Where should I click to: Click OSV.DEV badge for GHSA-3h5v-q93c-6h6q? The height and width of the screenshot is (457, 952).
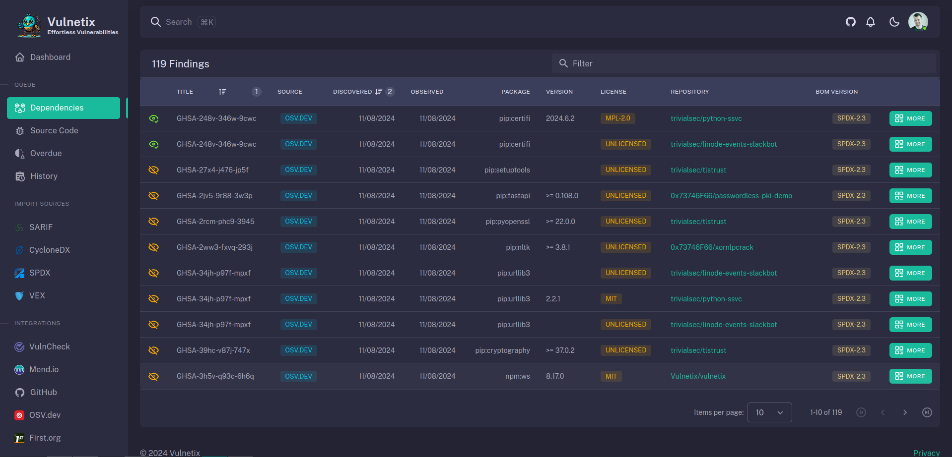point(298,376)
